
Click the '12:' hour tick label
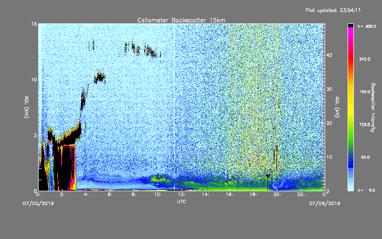182,195
